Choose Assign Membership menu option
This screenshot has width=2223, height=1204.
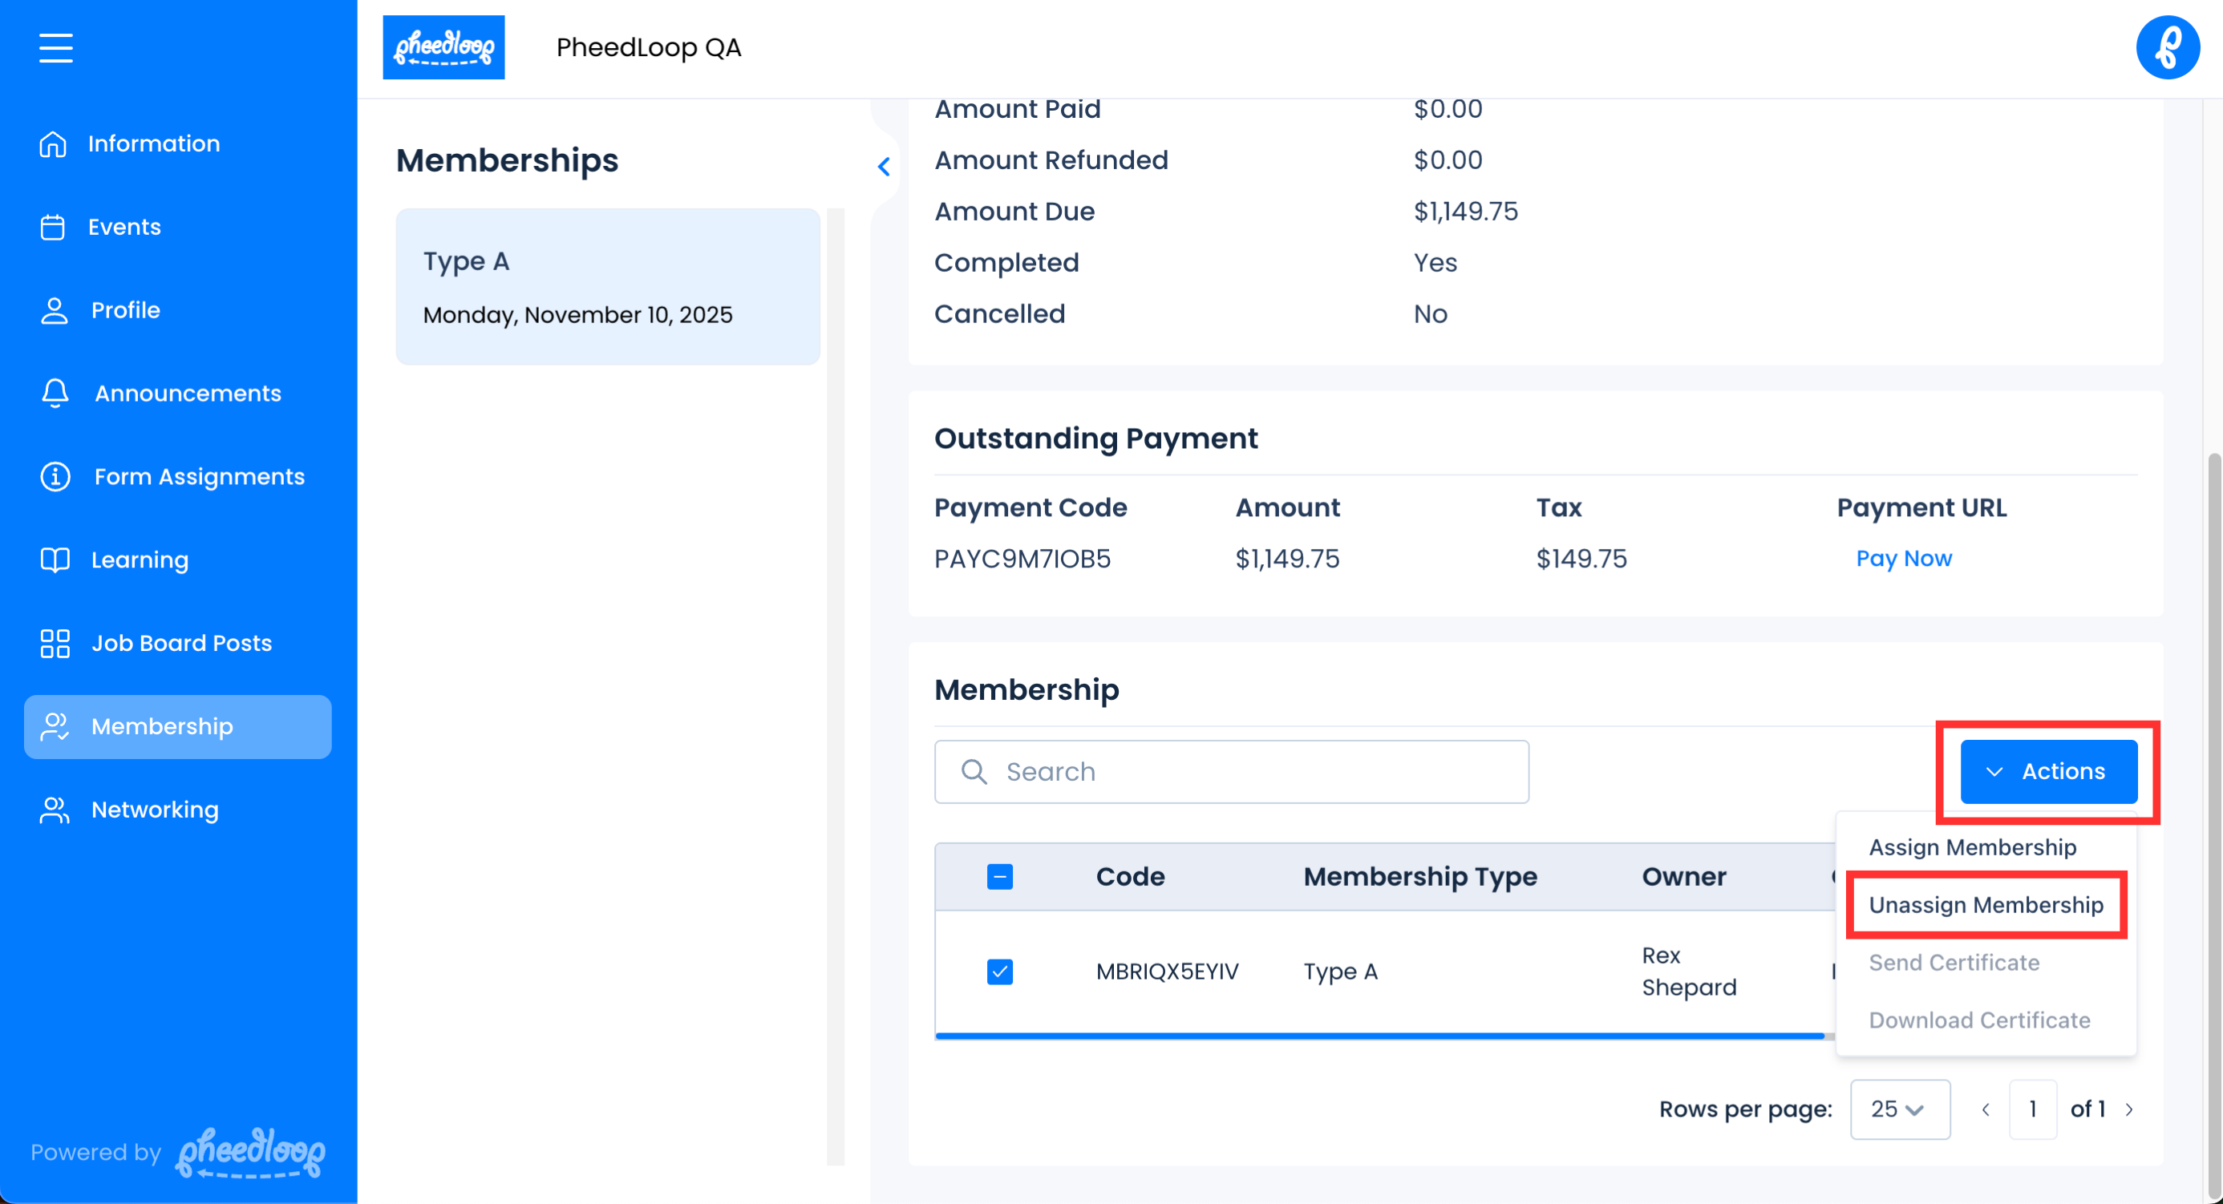point(1972,847)
